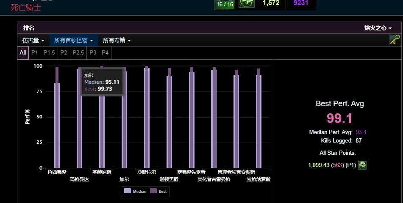Click the 迦顿男爵 bar in chart
Screen dimensions: 403x203
click(169, 118)
